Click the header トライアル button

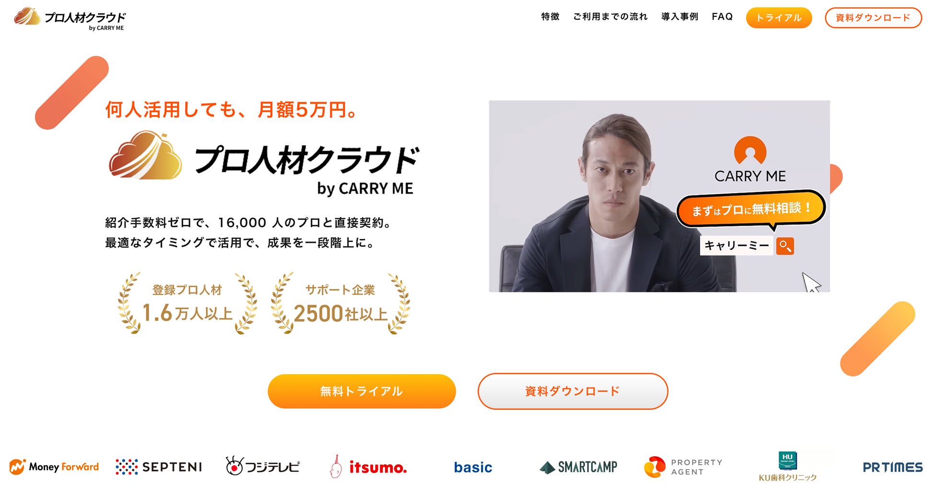(x=779, y=18)
